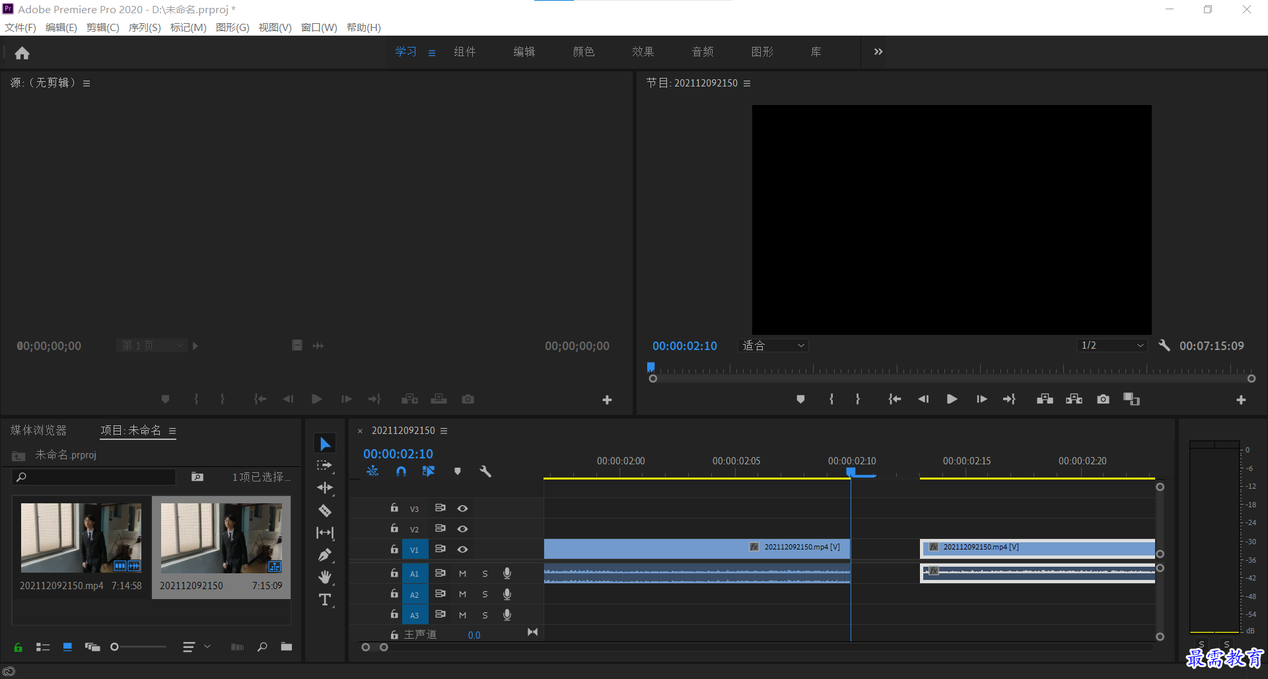Open comparison view in program monitor
This screenshot has width=1268, height=679.
tap(1132, 399)
